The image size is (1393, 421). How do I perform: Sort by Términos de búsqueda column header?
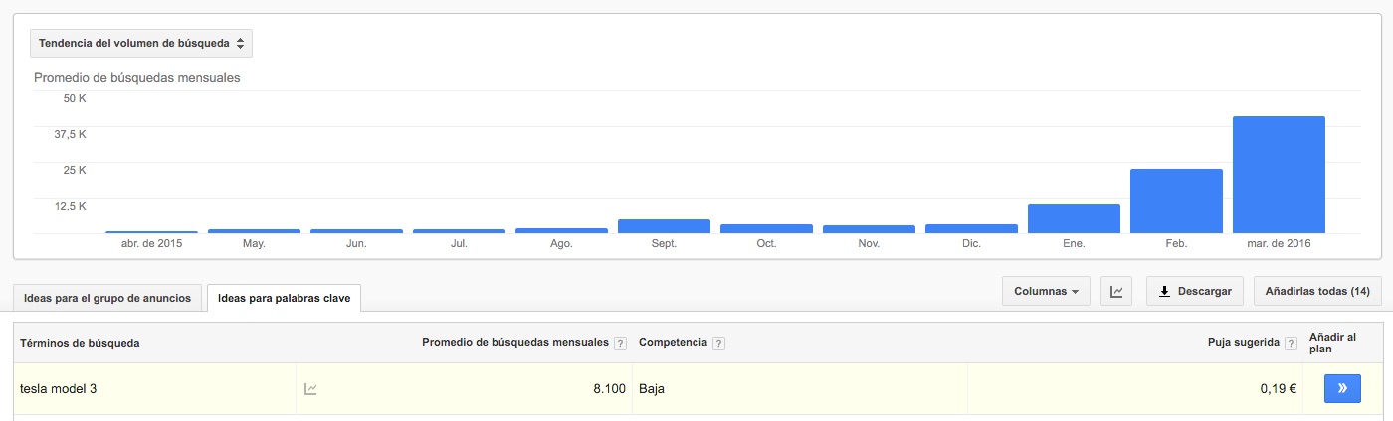point(80,343)
